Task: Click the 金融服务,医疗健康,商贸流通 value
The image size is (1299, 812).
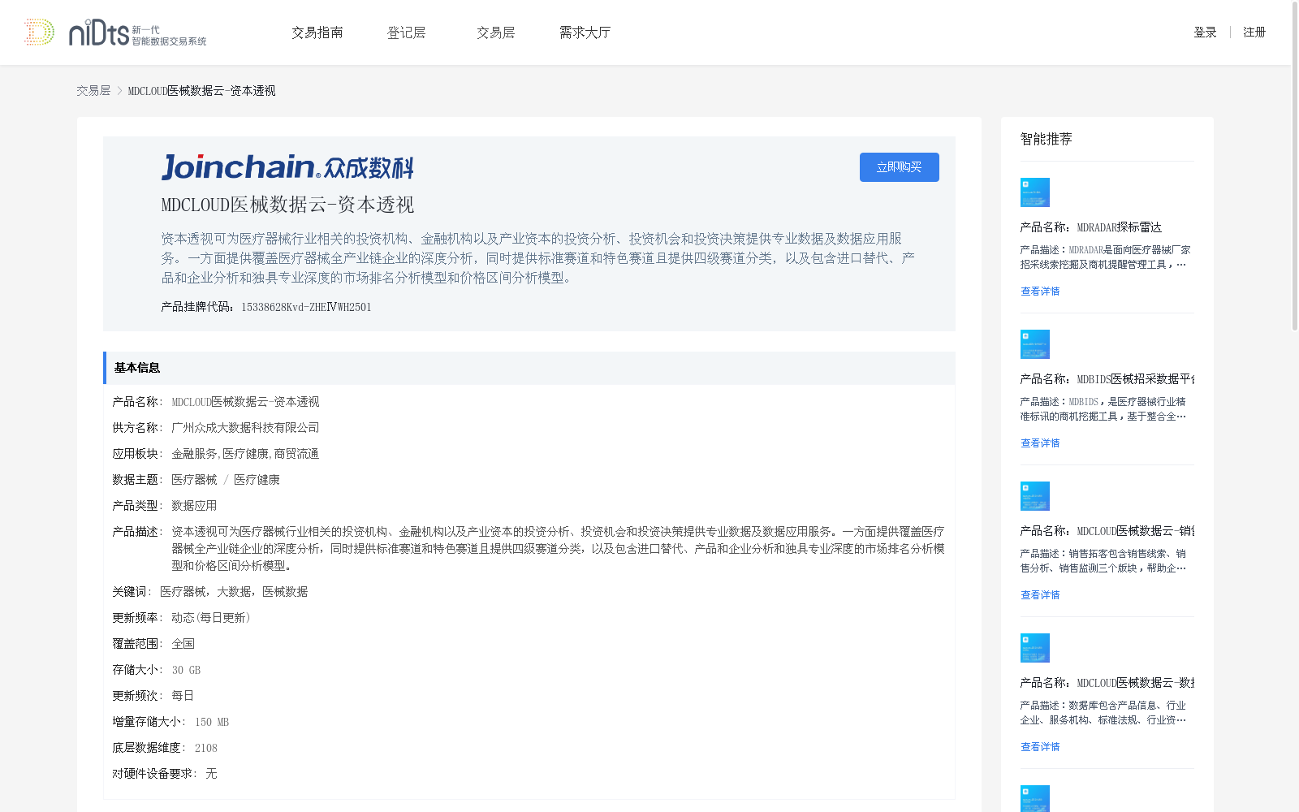Action: click(x=245, y=454)
